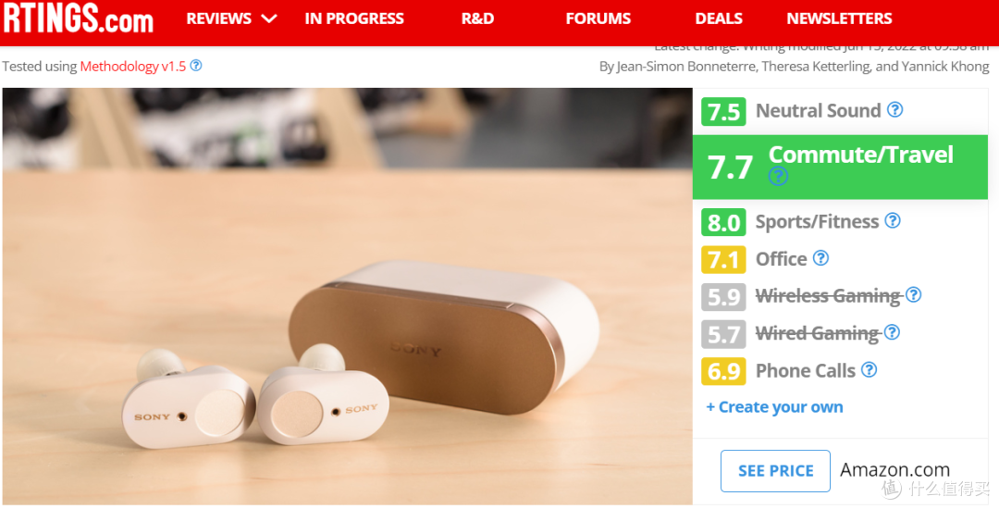Viewport: 999px width, 509px height.
Task: Click the help icon beside Neutral Sound
Action: pos(895,109)
